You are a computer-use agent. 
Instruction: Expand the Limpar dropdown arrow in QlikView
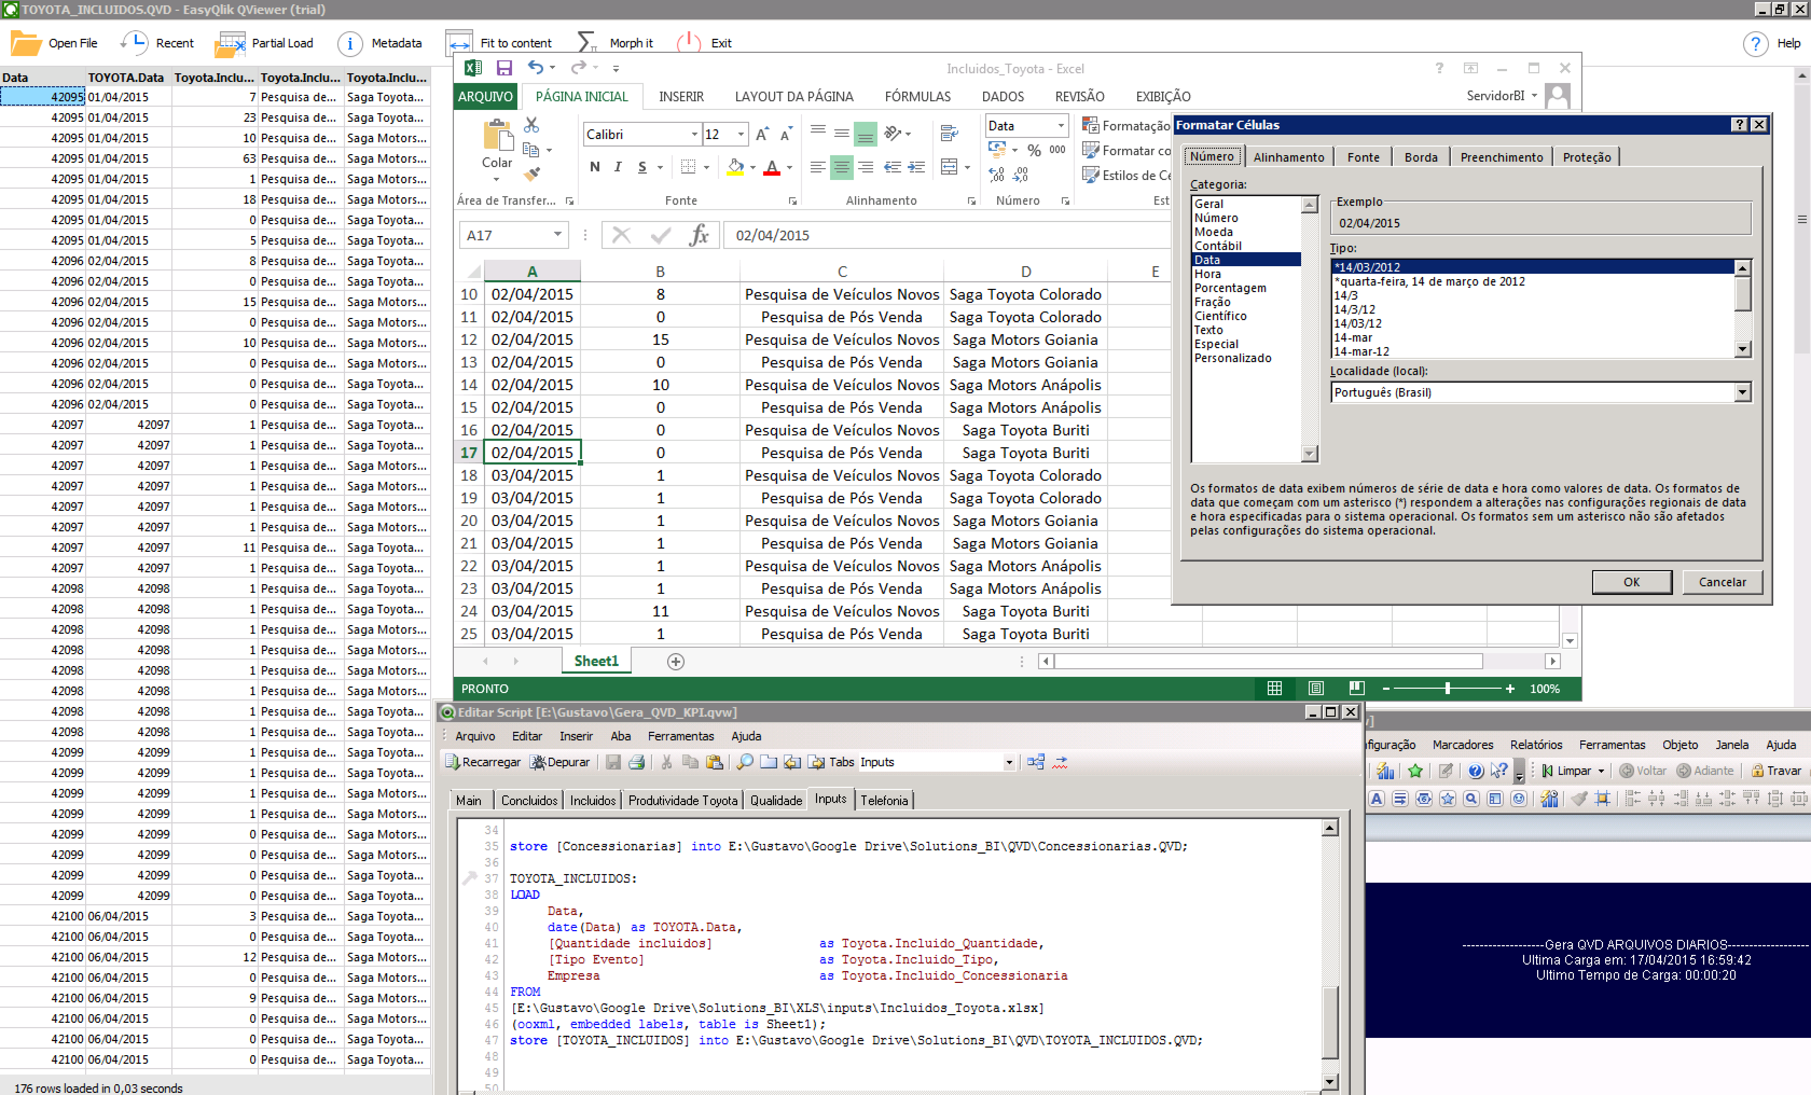coord(1601,771)
